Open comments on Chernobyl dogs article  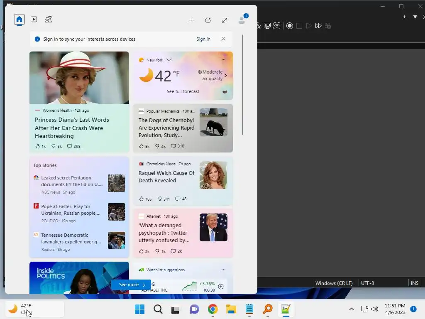[x=178, y=146]
